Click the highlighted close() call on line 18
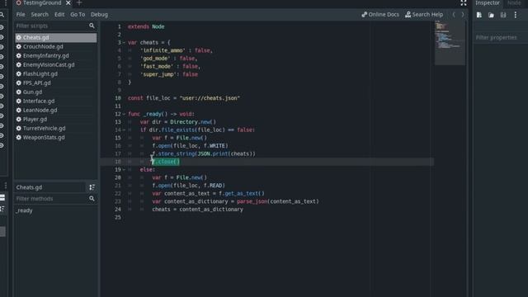Viewport: 528px width, 297px height. pos(166,162)
